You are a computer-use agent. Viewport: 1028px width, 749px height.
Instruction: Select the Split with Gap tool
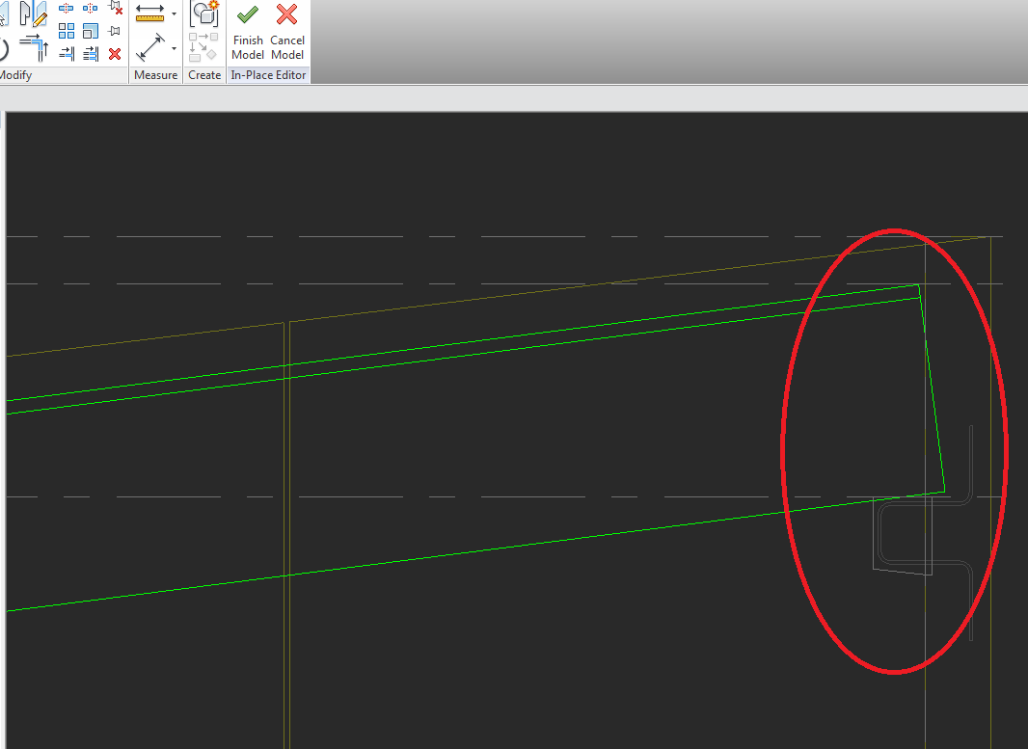point(91,9)
